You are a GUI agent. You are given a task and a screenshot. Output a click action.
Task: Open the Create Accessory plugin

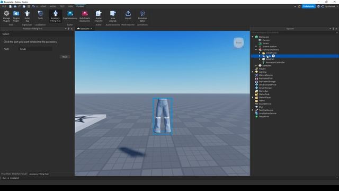click(x=70, y=15)
